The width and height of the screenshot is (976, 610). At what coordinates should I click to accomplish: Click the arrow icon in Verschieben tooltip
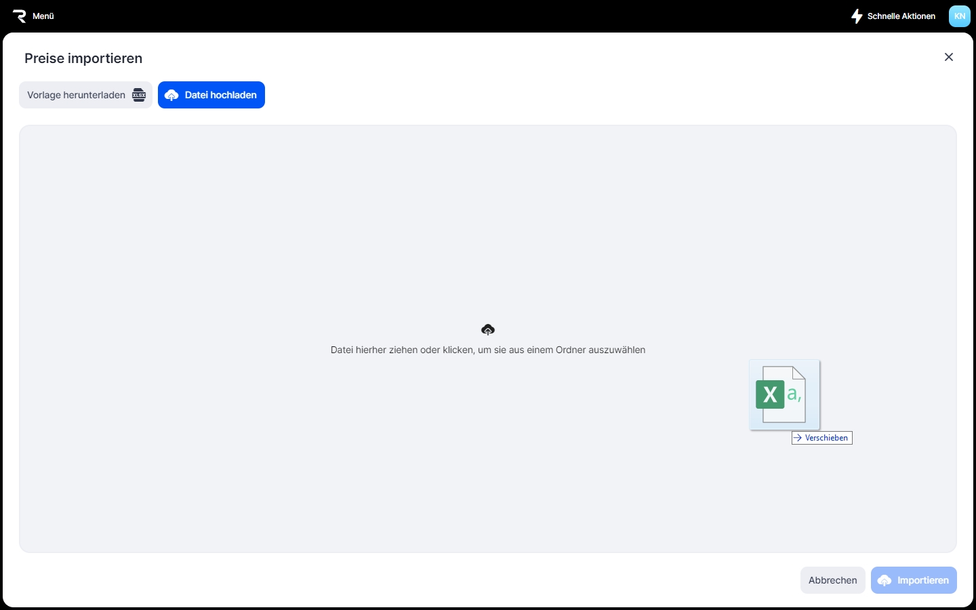(x=798, y=438)
